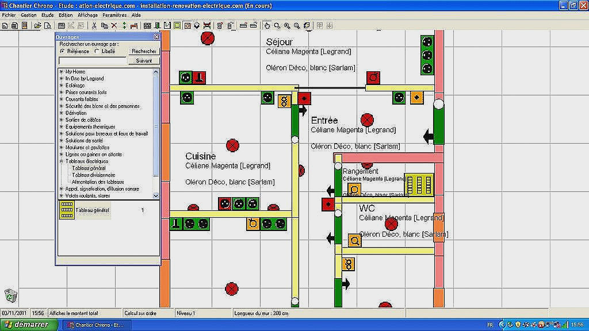Expand the My Home tree node
The height and width of the screenshot is (331, 589).
coord(61,72)
